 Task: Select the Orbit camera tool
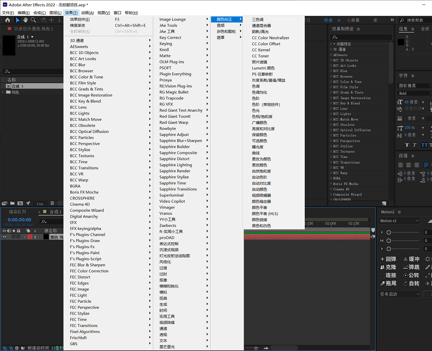click(43, 20)
